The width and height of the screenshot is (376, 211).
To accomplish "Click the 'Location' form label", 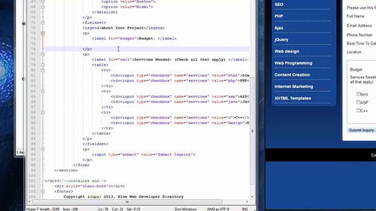I will tap(354, 52).
